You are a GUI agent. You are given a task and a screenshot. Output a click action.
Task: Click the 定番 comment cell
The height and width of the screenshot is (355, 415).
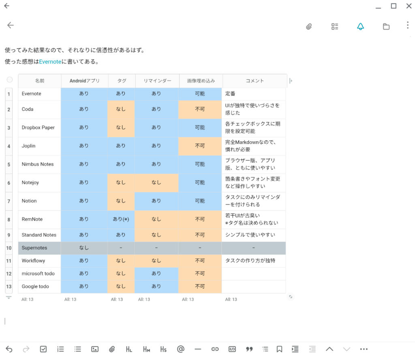[x=254, y=94]
